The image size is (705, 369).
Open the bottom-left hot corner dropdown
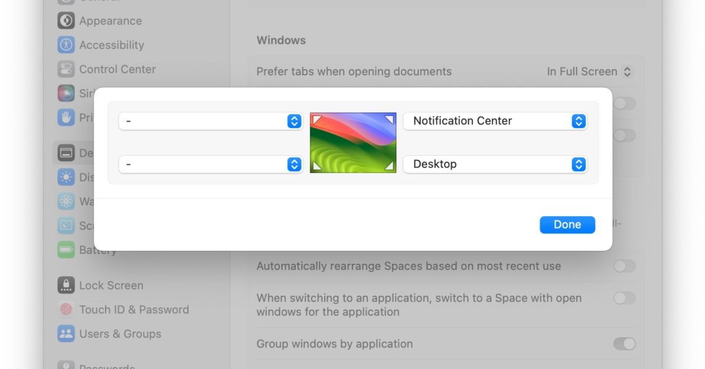[x=210, y=165]
